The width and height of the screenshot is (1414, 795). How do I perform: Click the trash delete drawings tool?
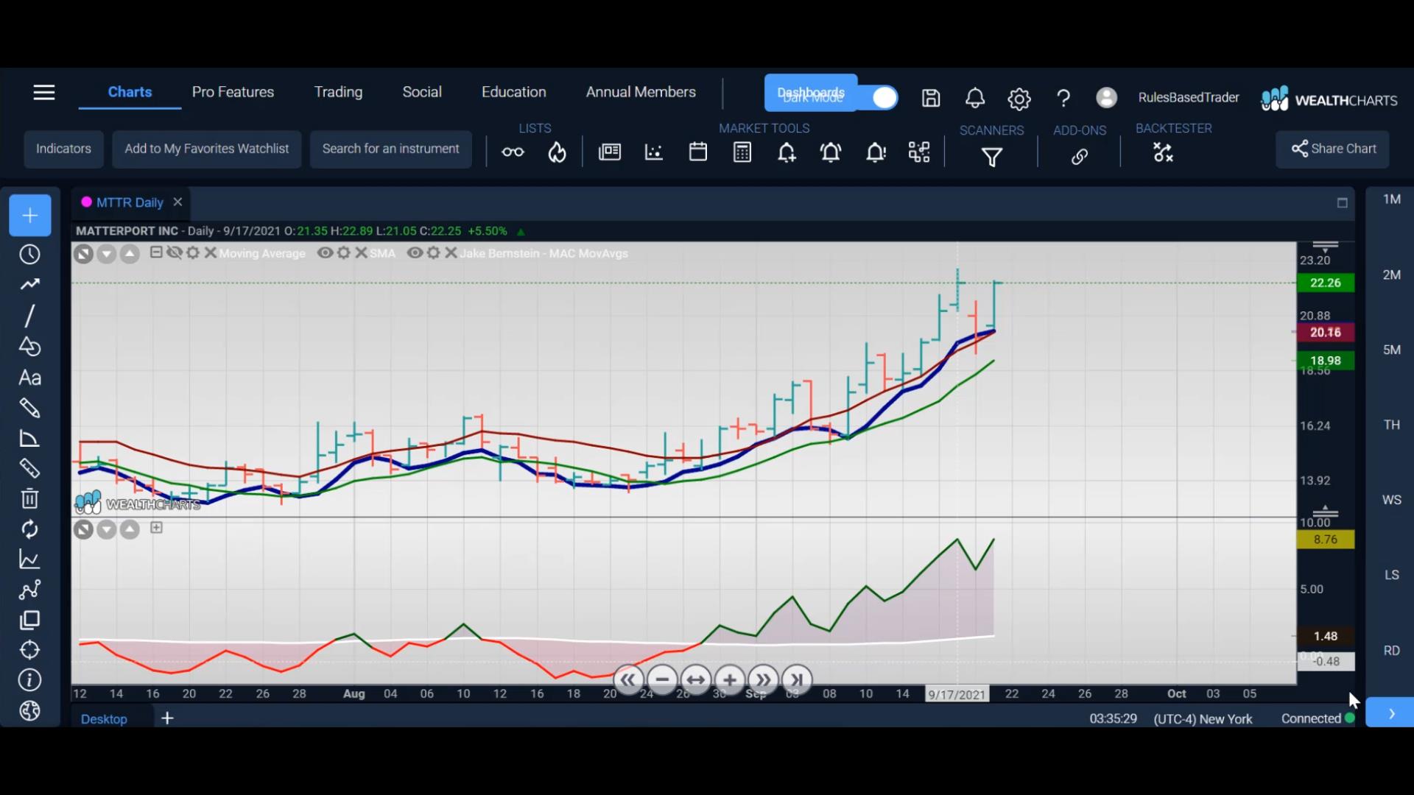(29, 499)
